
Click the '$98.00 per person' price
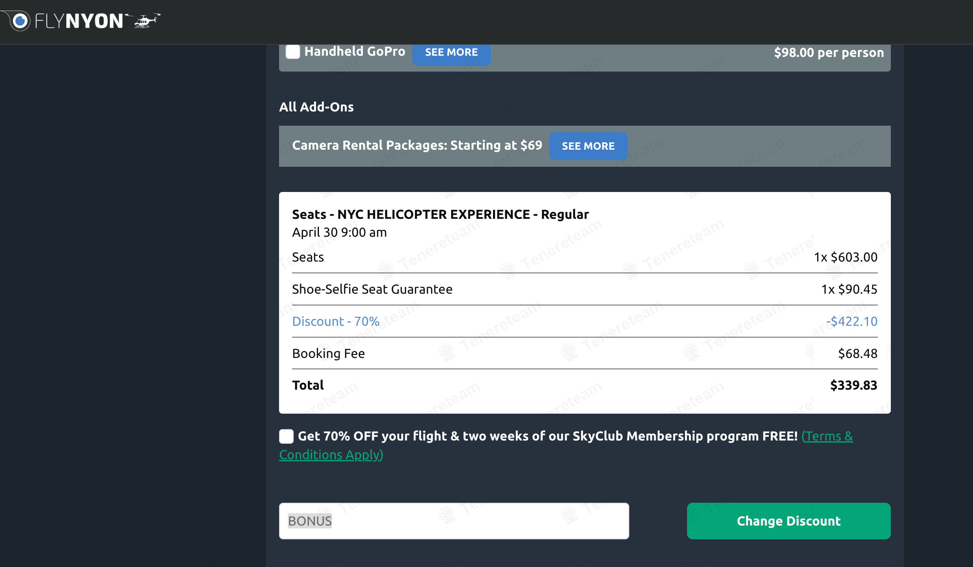coord(829,53)
